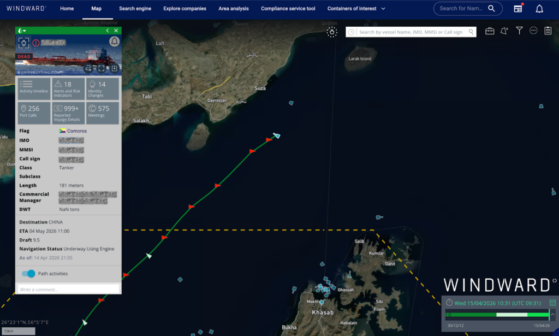Download the vessel image
Viewport: 559px width, 336px height.
(114, 67)
